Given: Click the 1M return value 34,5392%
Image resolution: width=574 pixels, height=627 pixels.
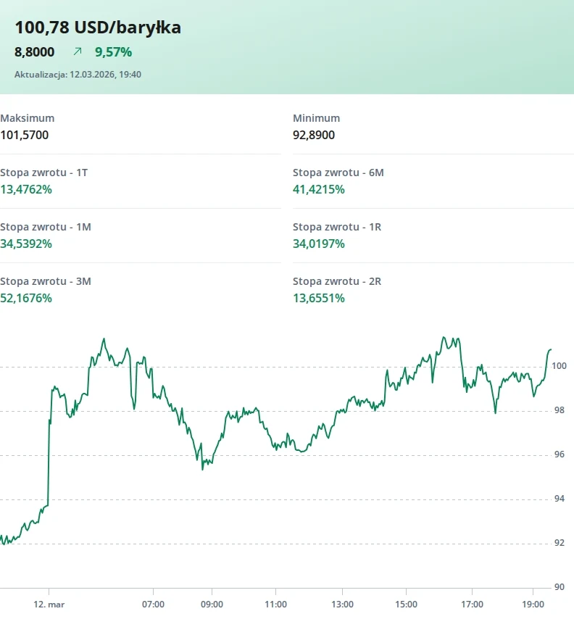Looking at the screenshot, I should [x=26, y=244].
